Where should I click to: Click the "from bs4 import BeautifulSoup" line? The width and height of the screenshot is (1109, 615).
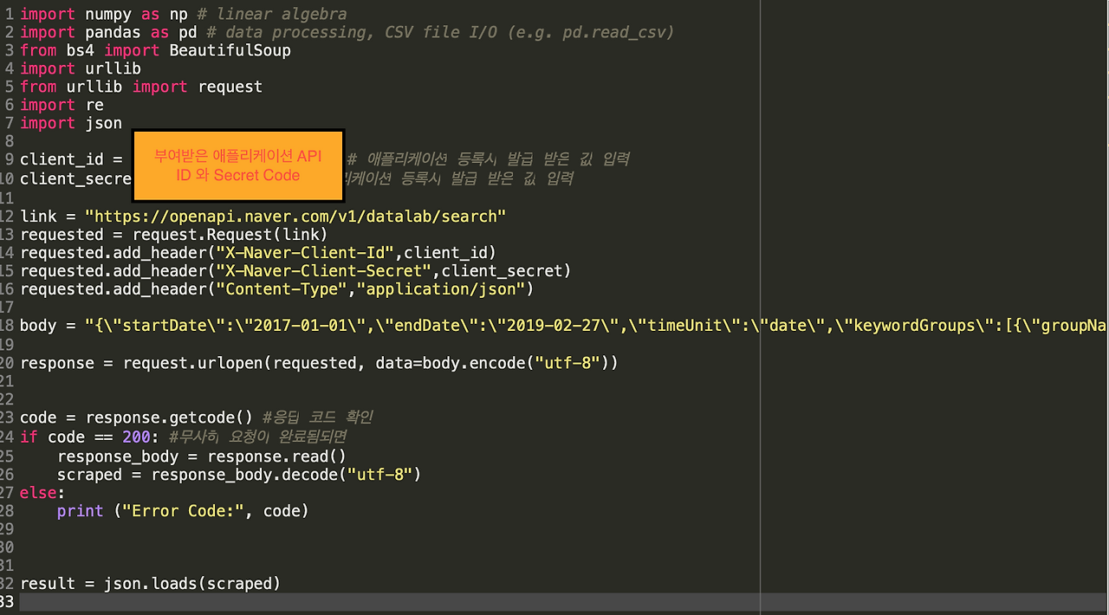(x=155, y=50)
